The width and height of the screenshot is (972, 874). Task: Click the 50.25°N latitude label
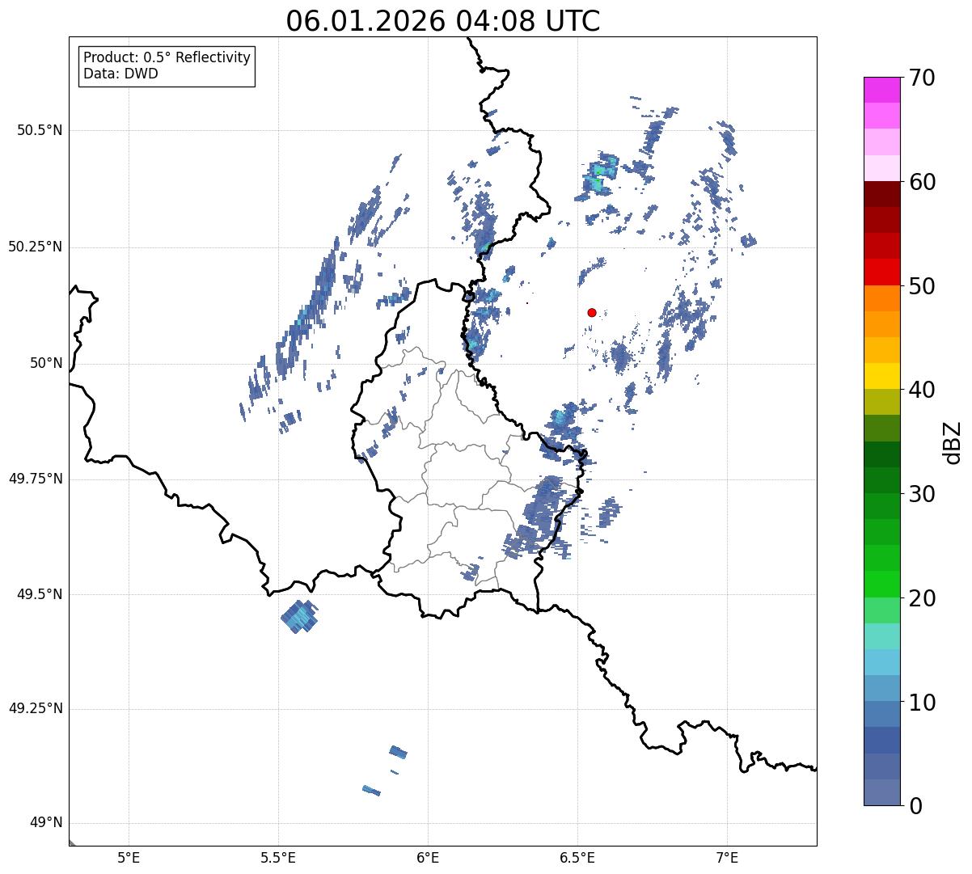pos(35,247)
